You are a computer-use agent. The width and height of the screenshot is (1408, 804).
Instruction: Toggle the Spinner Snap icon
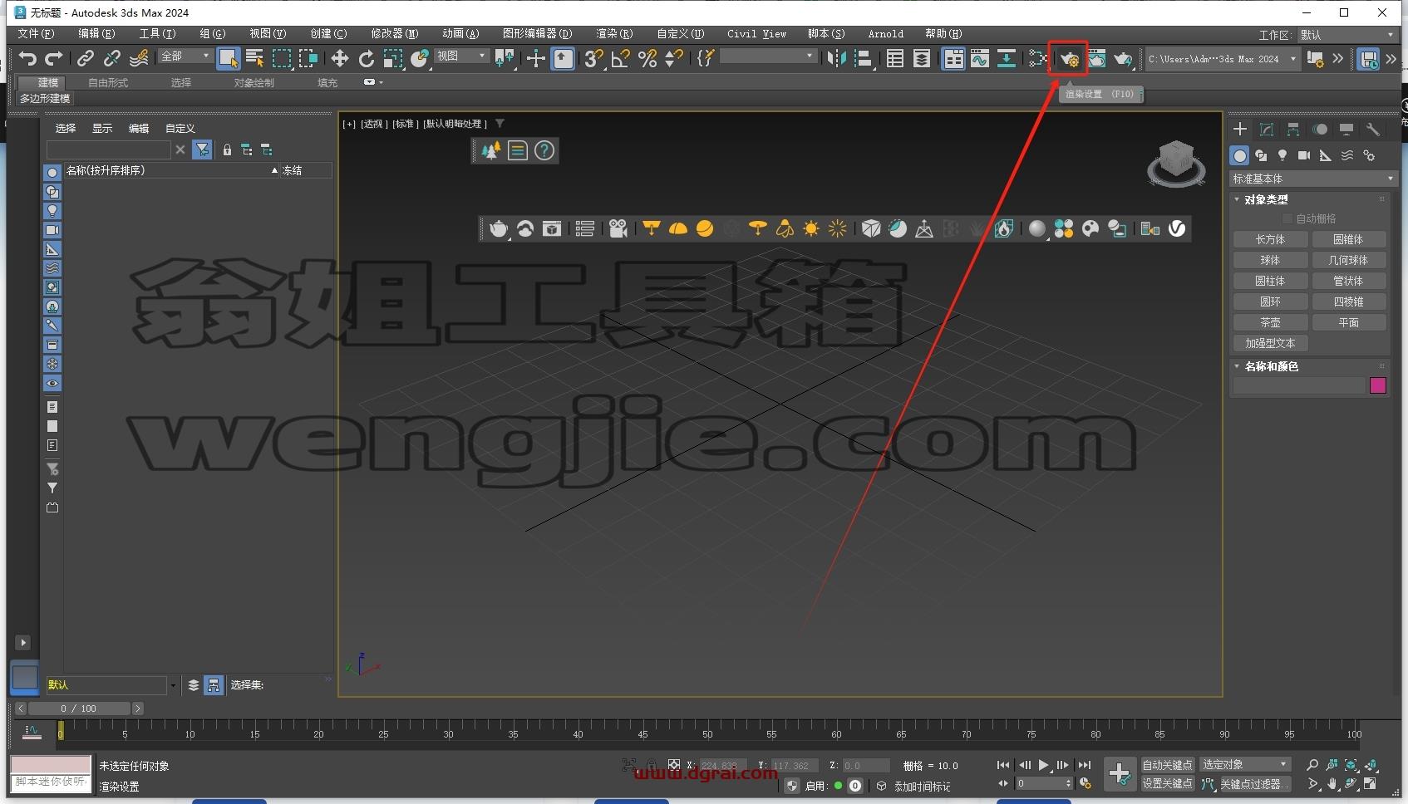tap(674, 58)
